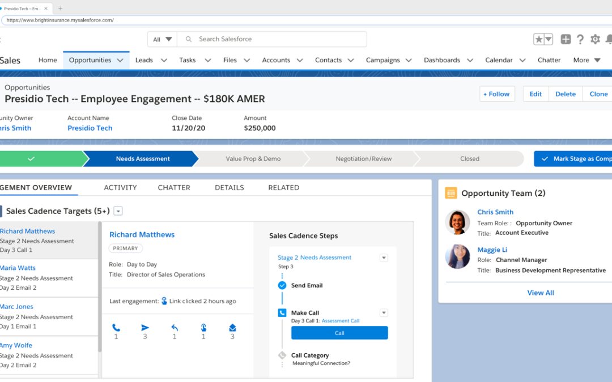Screen dimensions: 612x382
Task: Open Richard Matthews link in detail panel
Action: [142, 235]
